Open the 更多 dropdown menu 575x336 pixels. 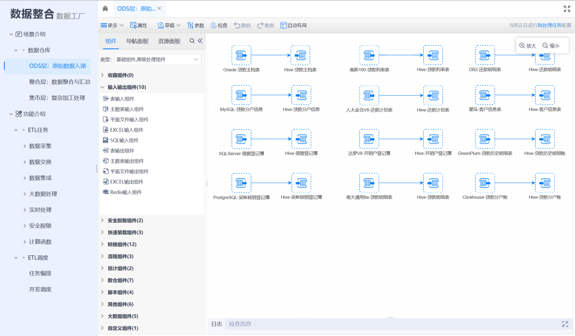click(112, 25)
